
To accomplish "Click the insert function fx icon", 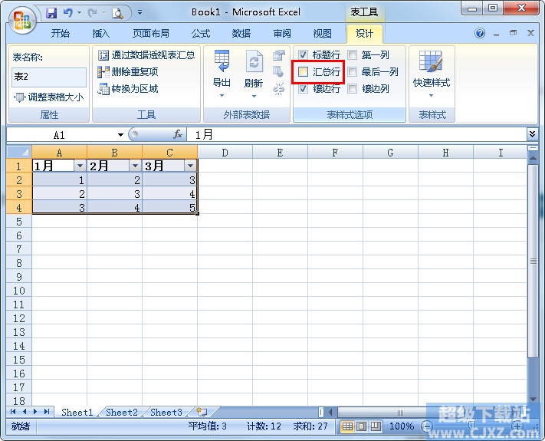I will 178,134.
